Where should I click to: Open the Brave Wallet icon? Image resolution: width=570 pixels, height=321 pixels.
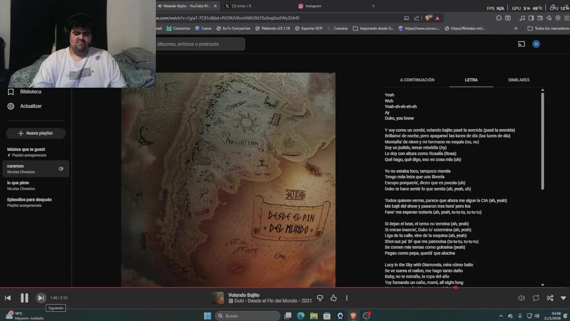click(x=540, y=18)
